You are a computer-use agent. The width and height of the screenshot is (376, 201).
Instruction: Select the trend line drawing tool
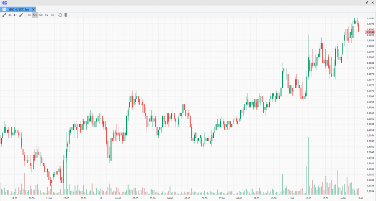(4, 15)
